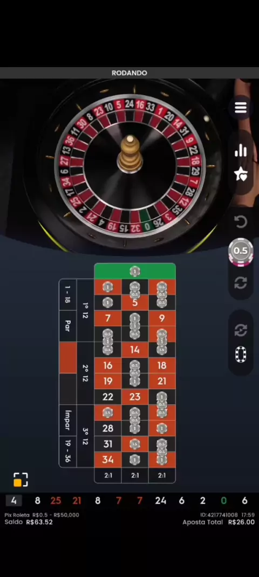Bet on the red color field

pyautogui.click(x=68, y=357)
